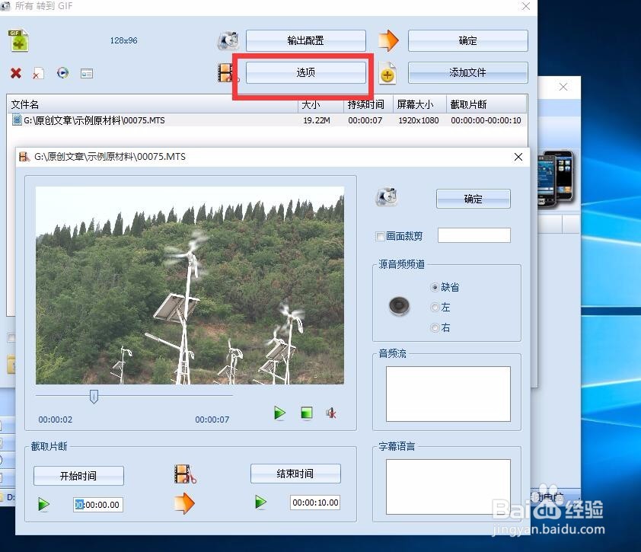Play the video preview
Image resolution: width=641 pixels, height=552 pixels.
click(279, 413)
